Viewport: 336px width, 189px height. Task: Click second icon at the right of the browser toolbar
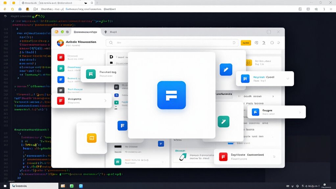point(308,9)
